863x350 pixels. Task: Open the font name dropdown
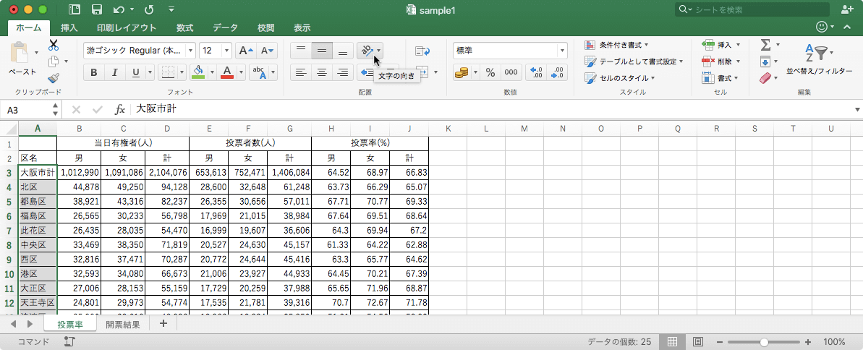190,51
